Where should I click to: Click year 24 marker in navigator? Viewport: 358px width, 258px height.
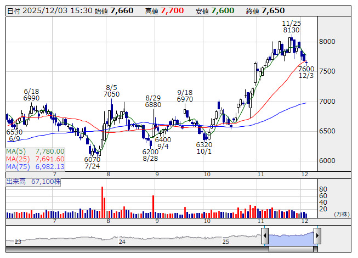coord(122,242)
